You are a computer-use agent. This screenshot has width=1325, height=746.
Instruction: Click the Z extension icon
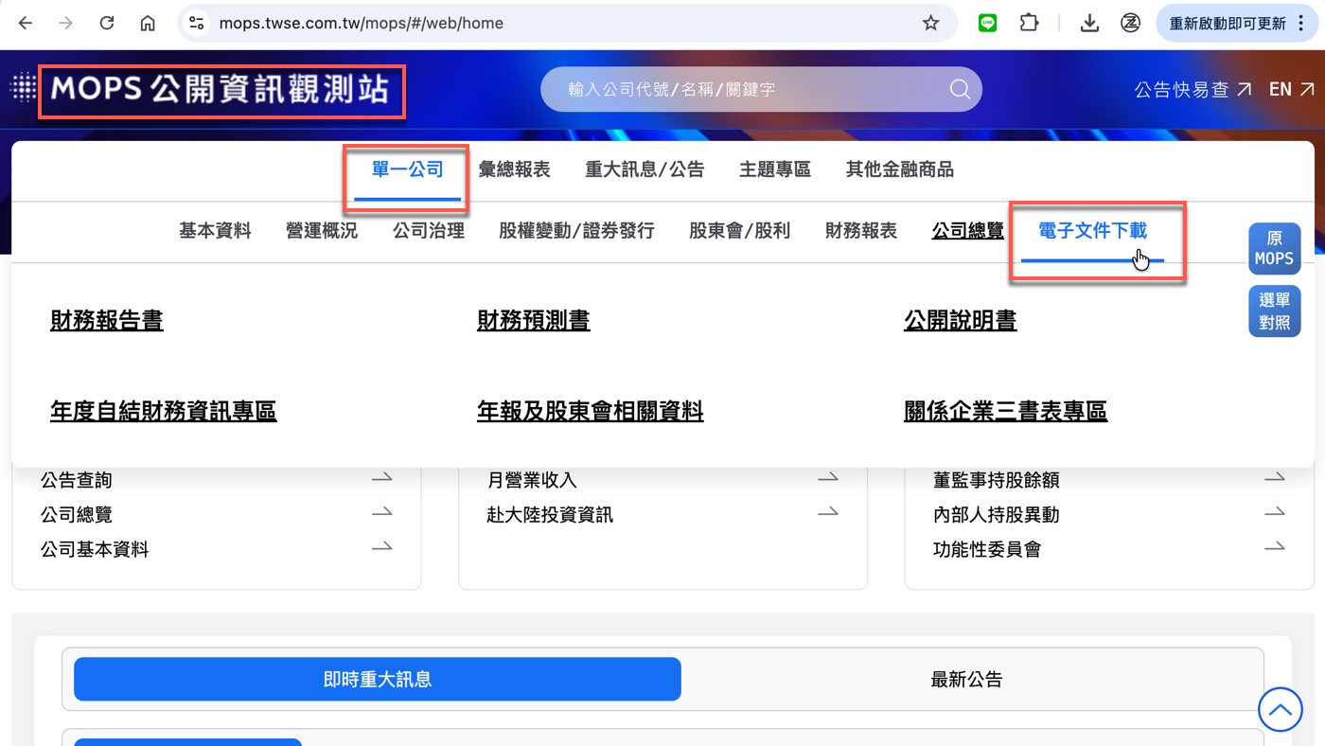[1130, 23]
